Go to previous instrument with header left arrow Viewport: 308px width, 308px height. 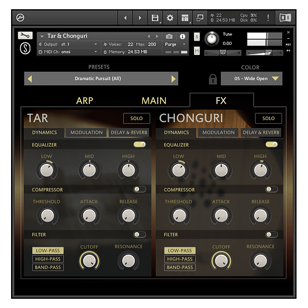coord(125,18)
